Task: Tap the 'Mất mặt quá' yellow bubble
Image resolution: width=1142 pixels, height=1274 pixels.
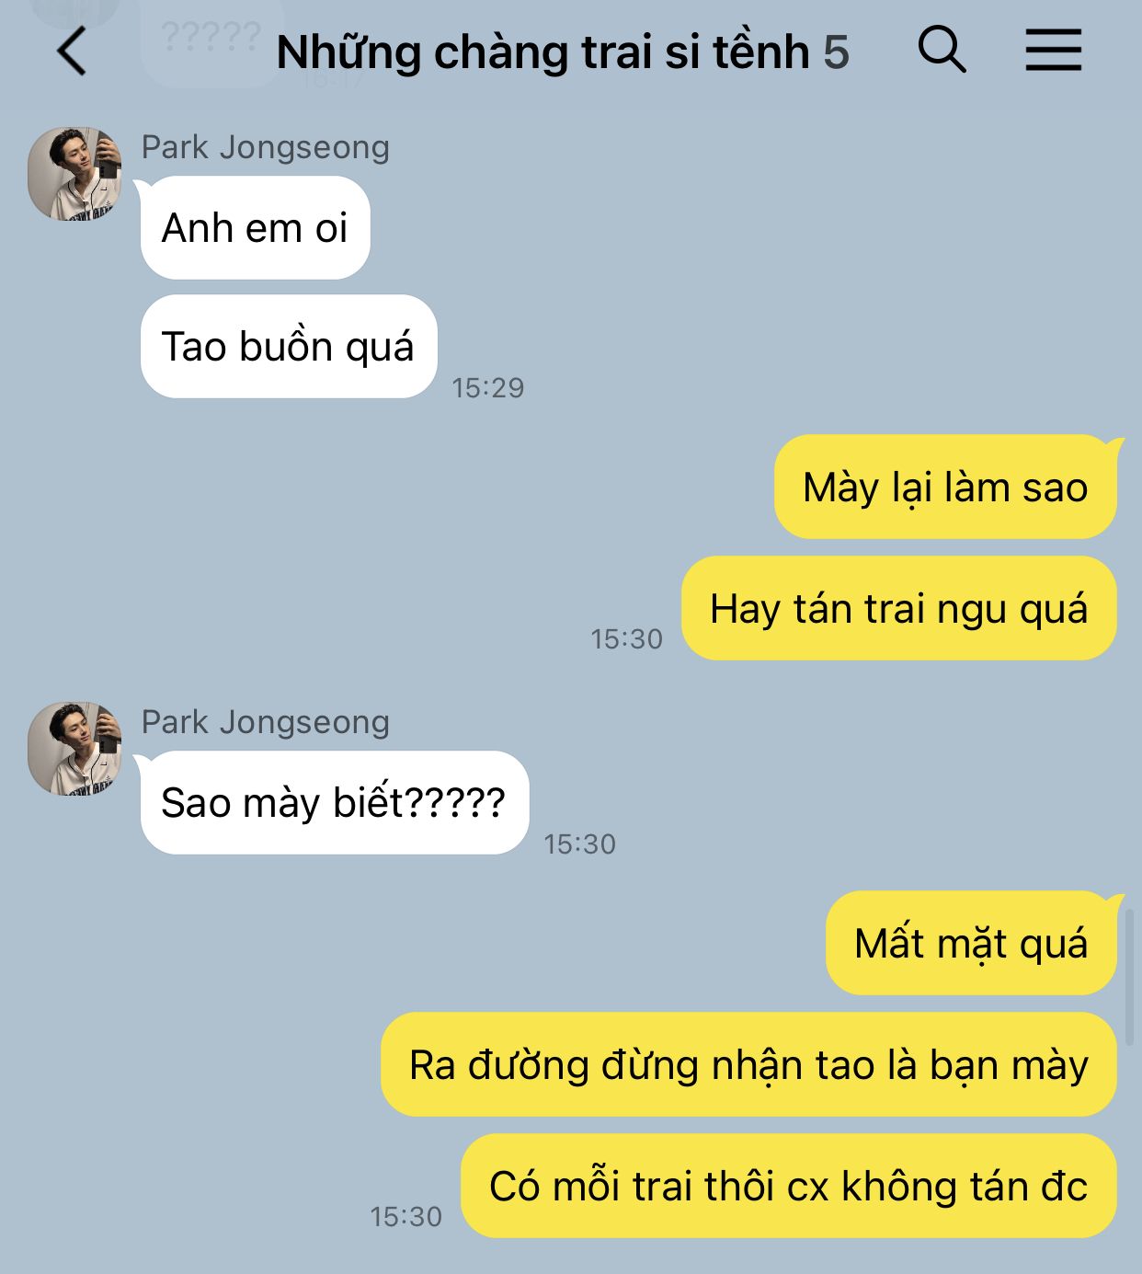Action: tap(971, 944)
